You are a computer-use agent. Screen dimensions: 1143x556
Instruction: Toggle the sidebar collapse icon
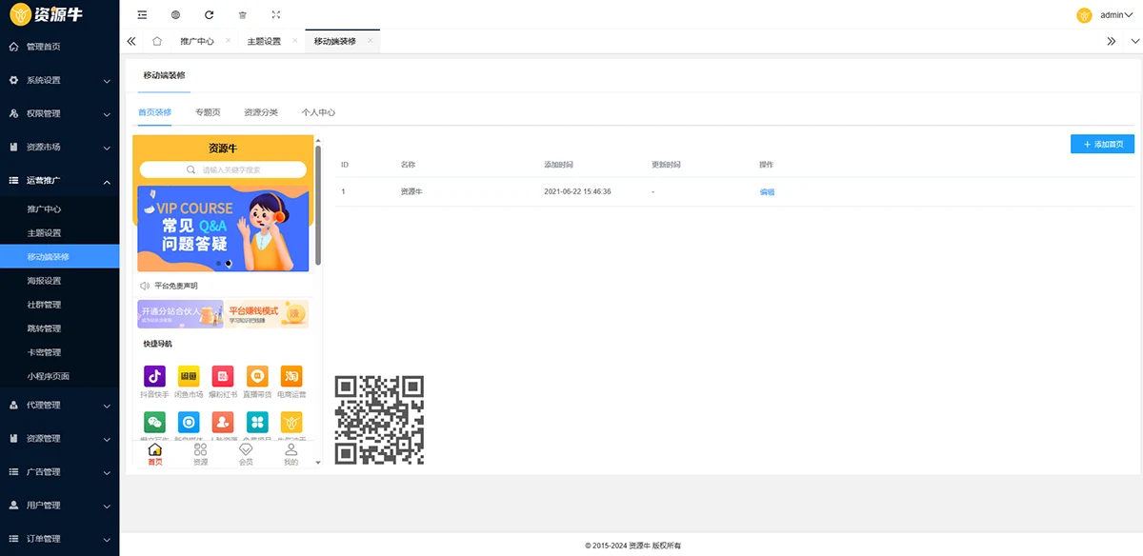click(142, 15)
